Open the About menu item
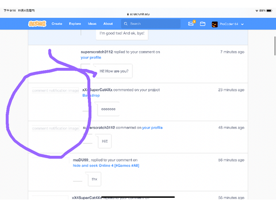 click(x=108, y=24)
